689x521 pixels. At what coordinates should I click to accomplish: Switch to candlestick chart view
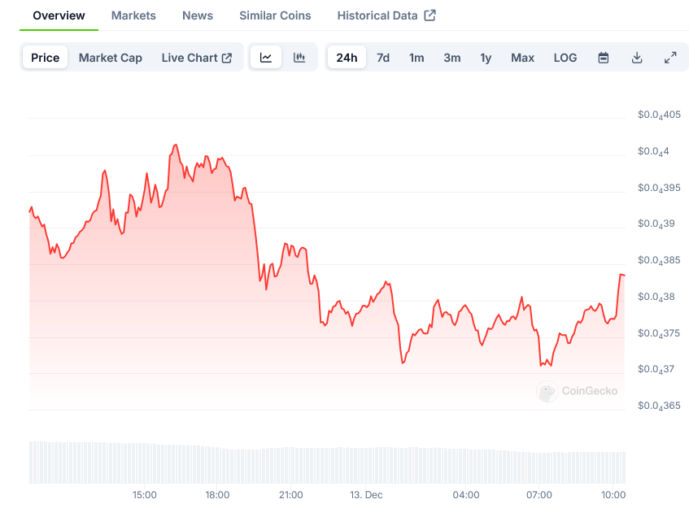click(299, 58)
